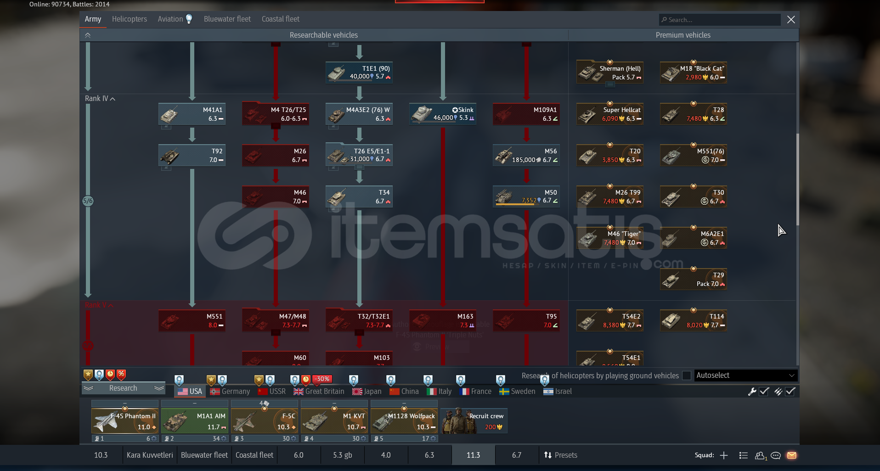This screenshot has width=880, height=471.
Task: Collapse the tree with double-chevron up icon
Action: (88, 35)
